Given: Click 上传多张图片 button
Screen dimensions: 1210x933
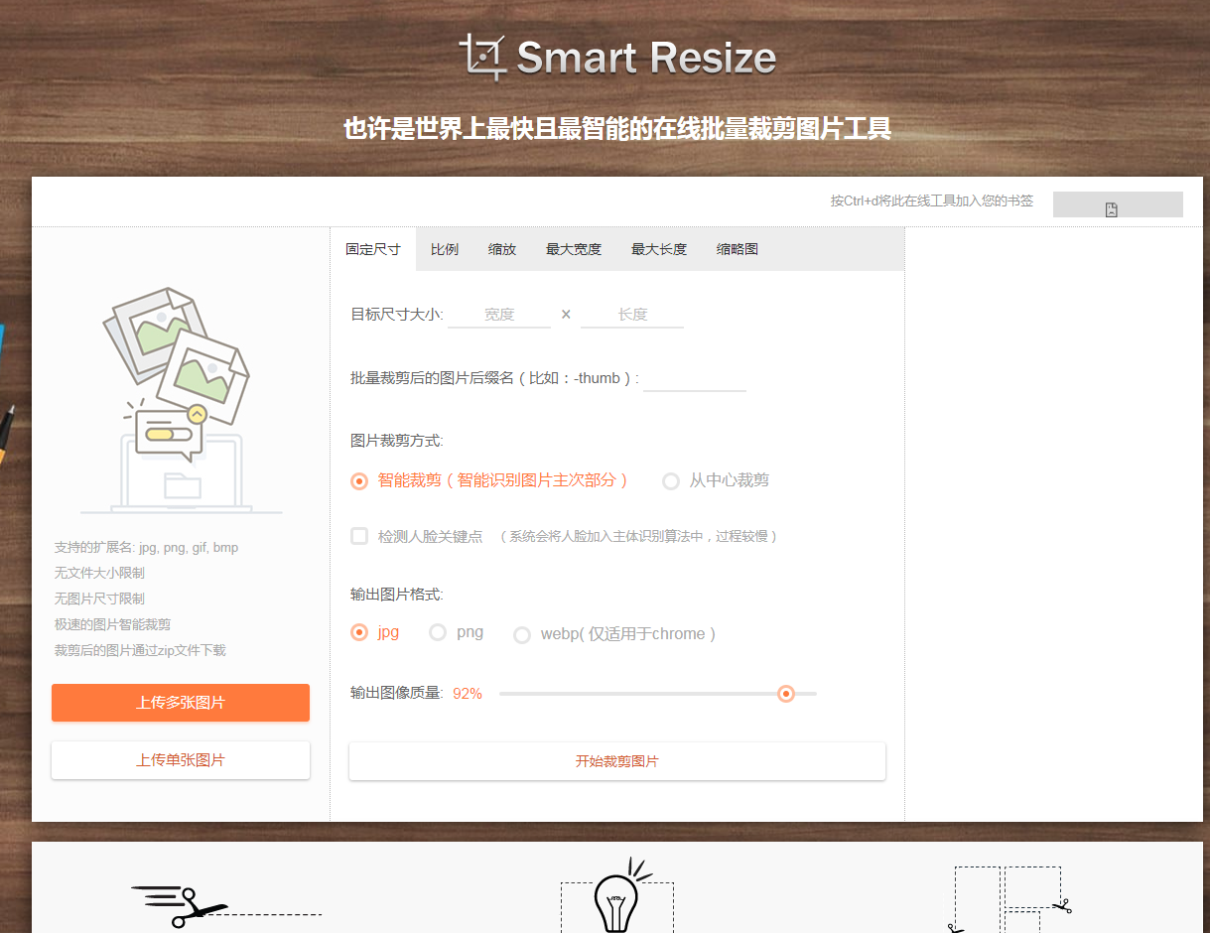Looking at the screenshot, I should (181, 703).
